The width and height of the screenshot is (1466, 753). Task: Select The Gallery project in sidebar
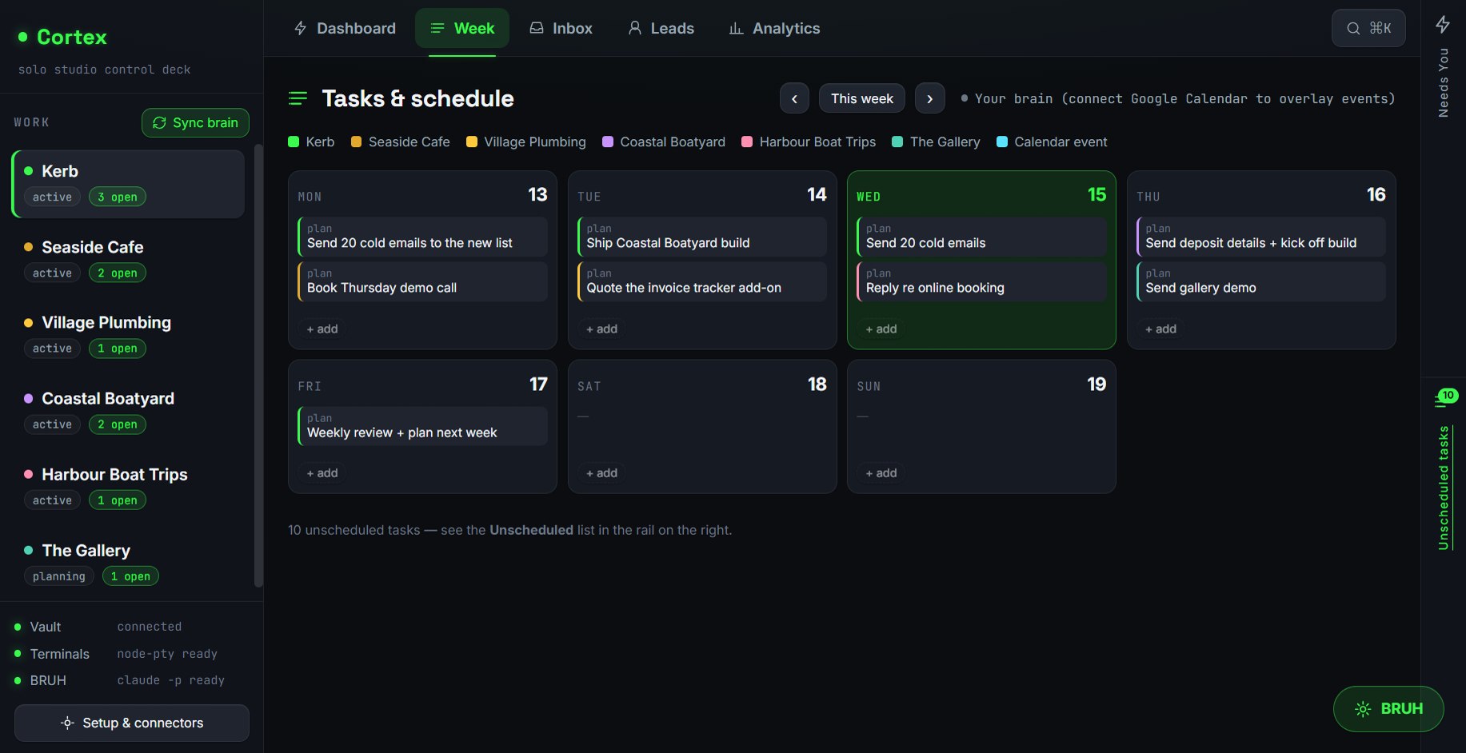(x=129, y=563)
